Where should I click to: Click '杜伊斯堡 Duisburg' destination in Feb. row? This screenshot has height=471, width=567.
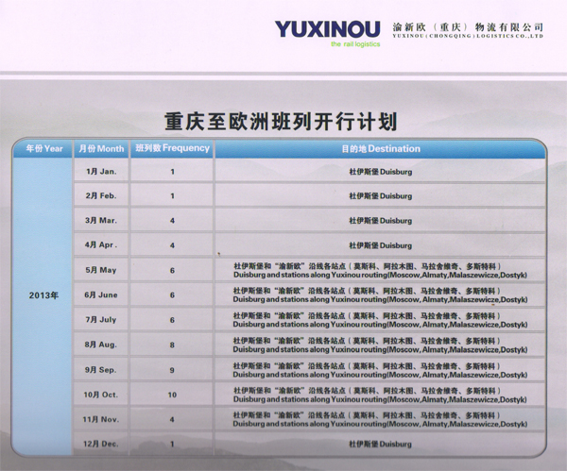pyautogui.click(x=381, y=196)
